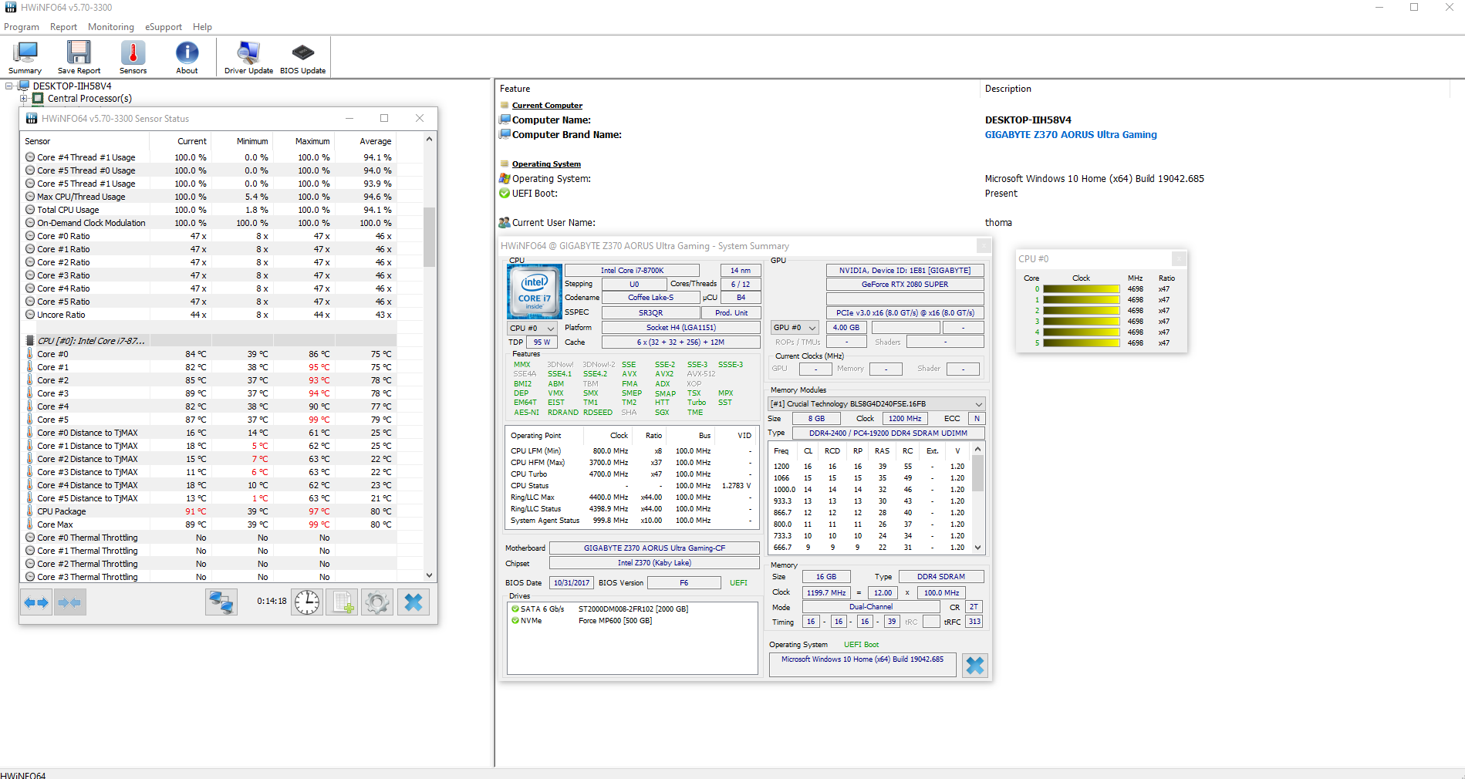Collapse the DESKTOP-IIH58V4 tree node

click(x=9, y=86)
